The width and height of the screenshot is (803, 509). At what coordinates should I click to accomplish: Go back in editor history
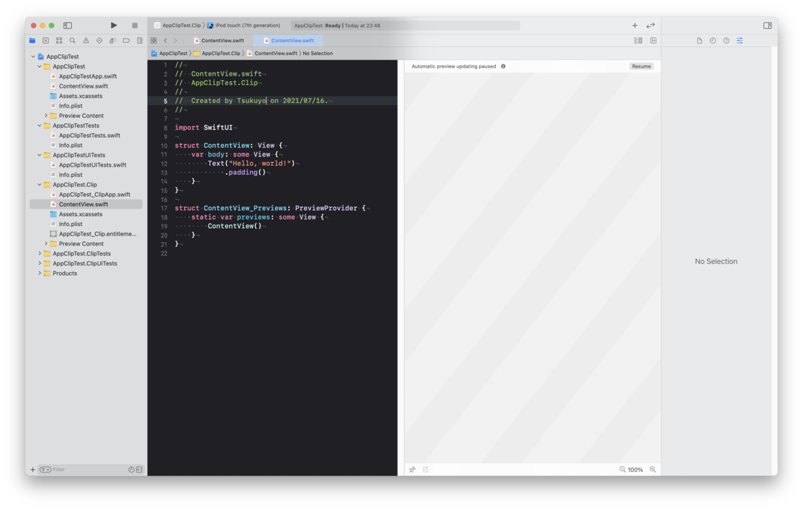click(165, 41)
